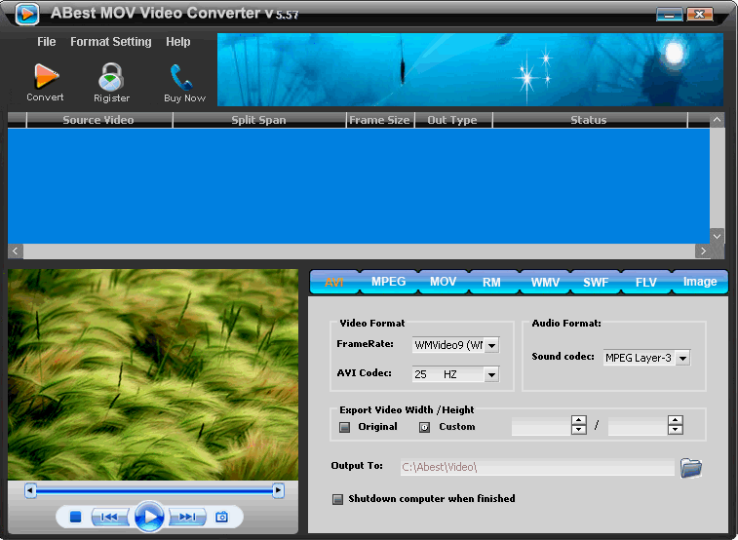Screen dimensions: 738x540
Task: Click the Out Type column header
Action: click(452, 121)
